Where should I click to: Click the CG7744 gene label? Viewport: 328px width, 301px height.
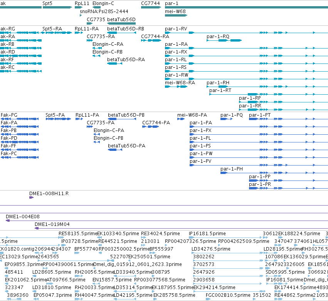click(150, 3)
